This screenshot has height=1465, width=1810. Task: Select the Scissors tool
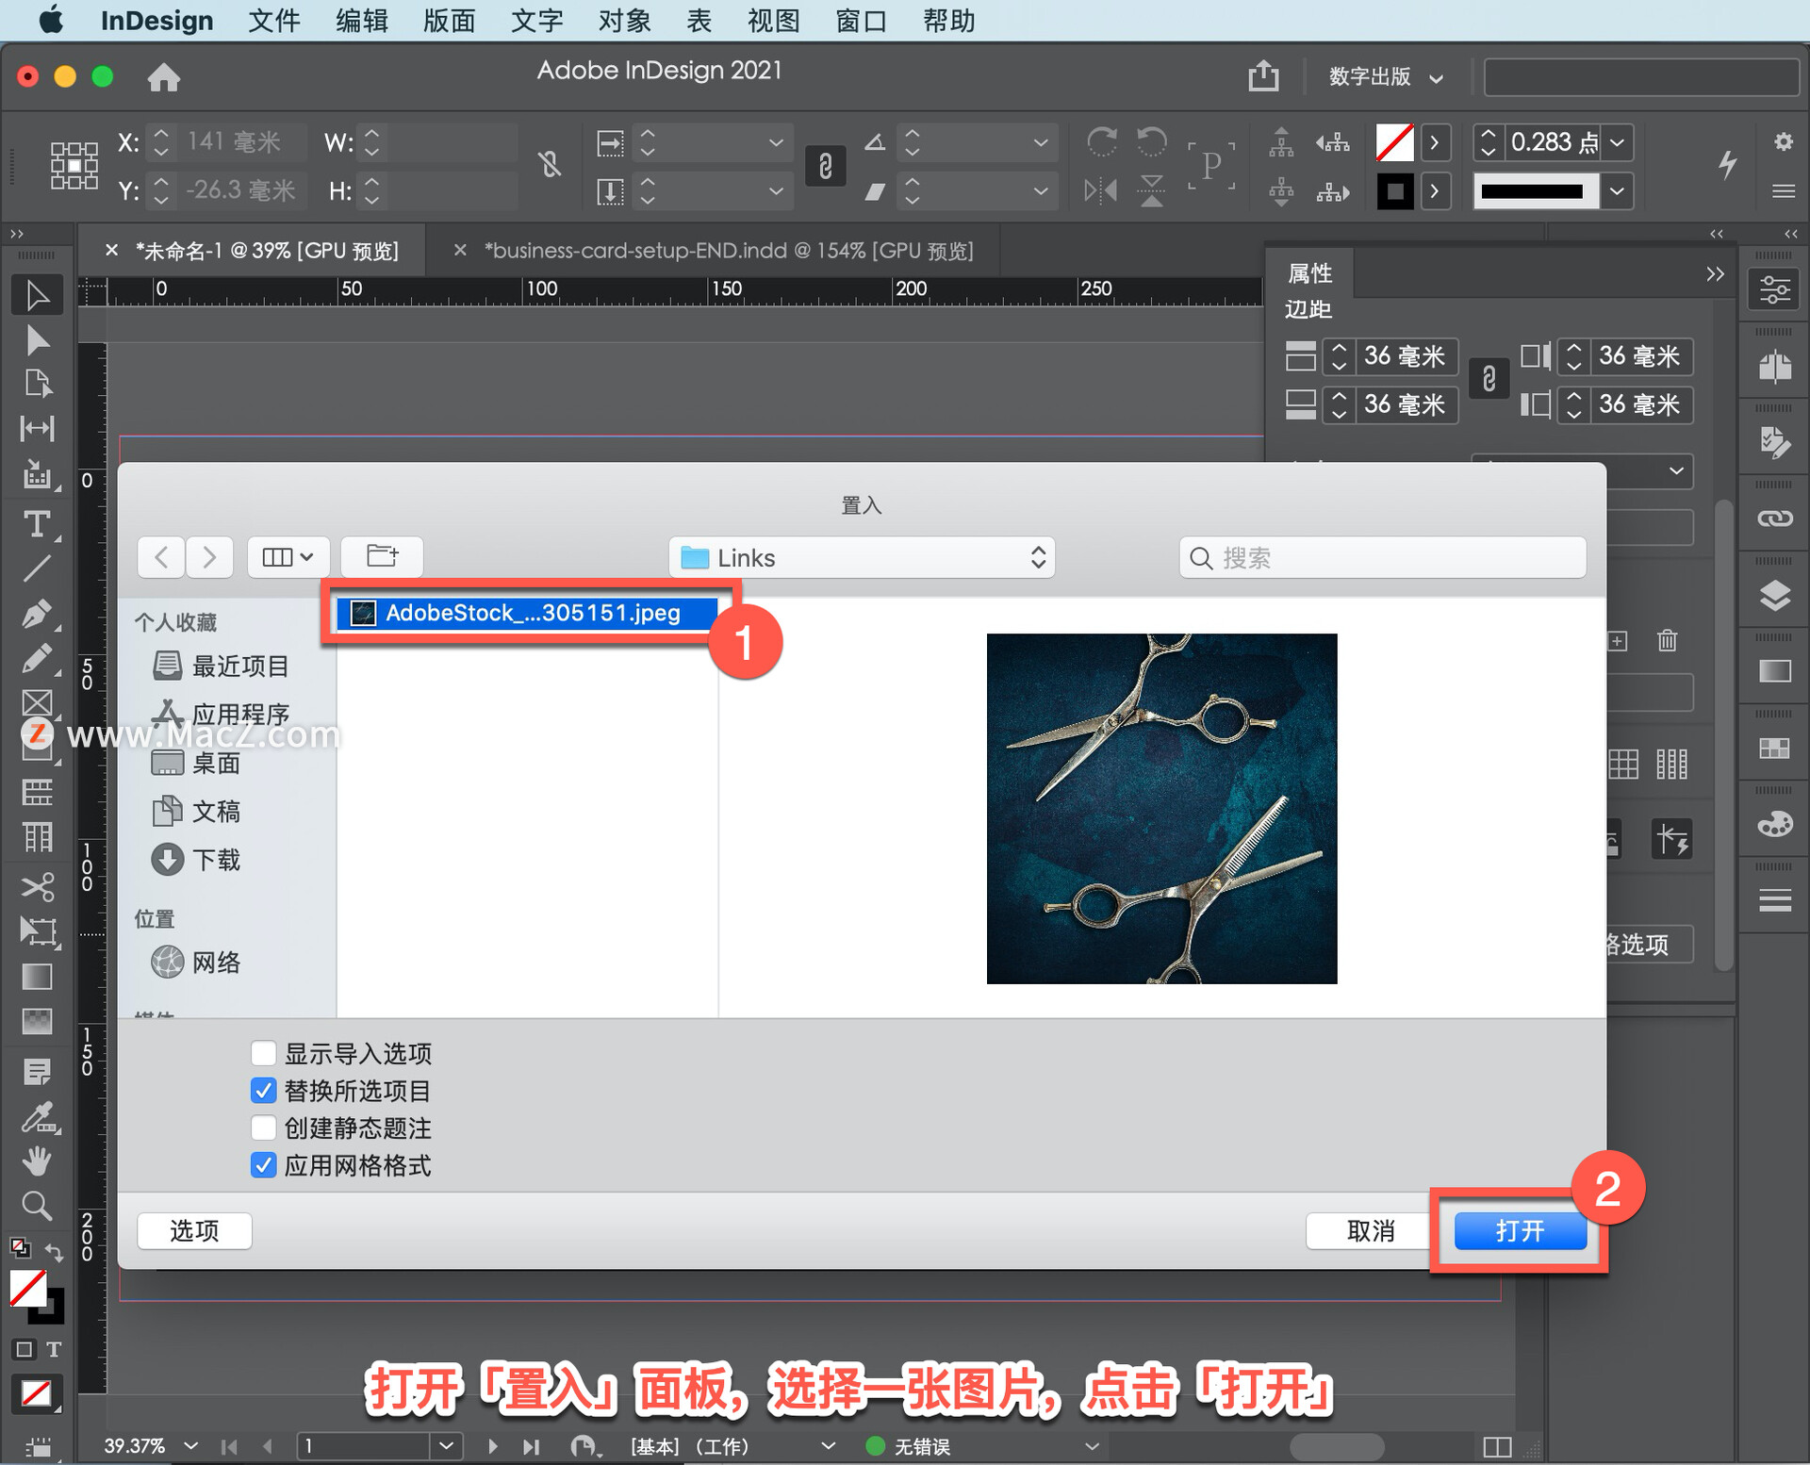point(38,886)
